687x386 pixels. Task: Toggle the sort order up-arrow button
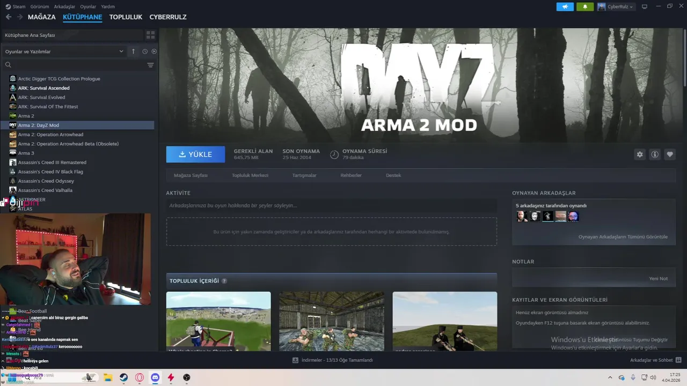coord(133,51)
